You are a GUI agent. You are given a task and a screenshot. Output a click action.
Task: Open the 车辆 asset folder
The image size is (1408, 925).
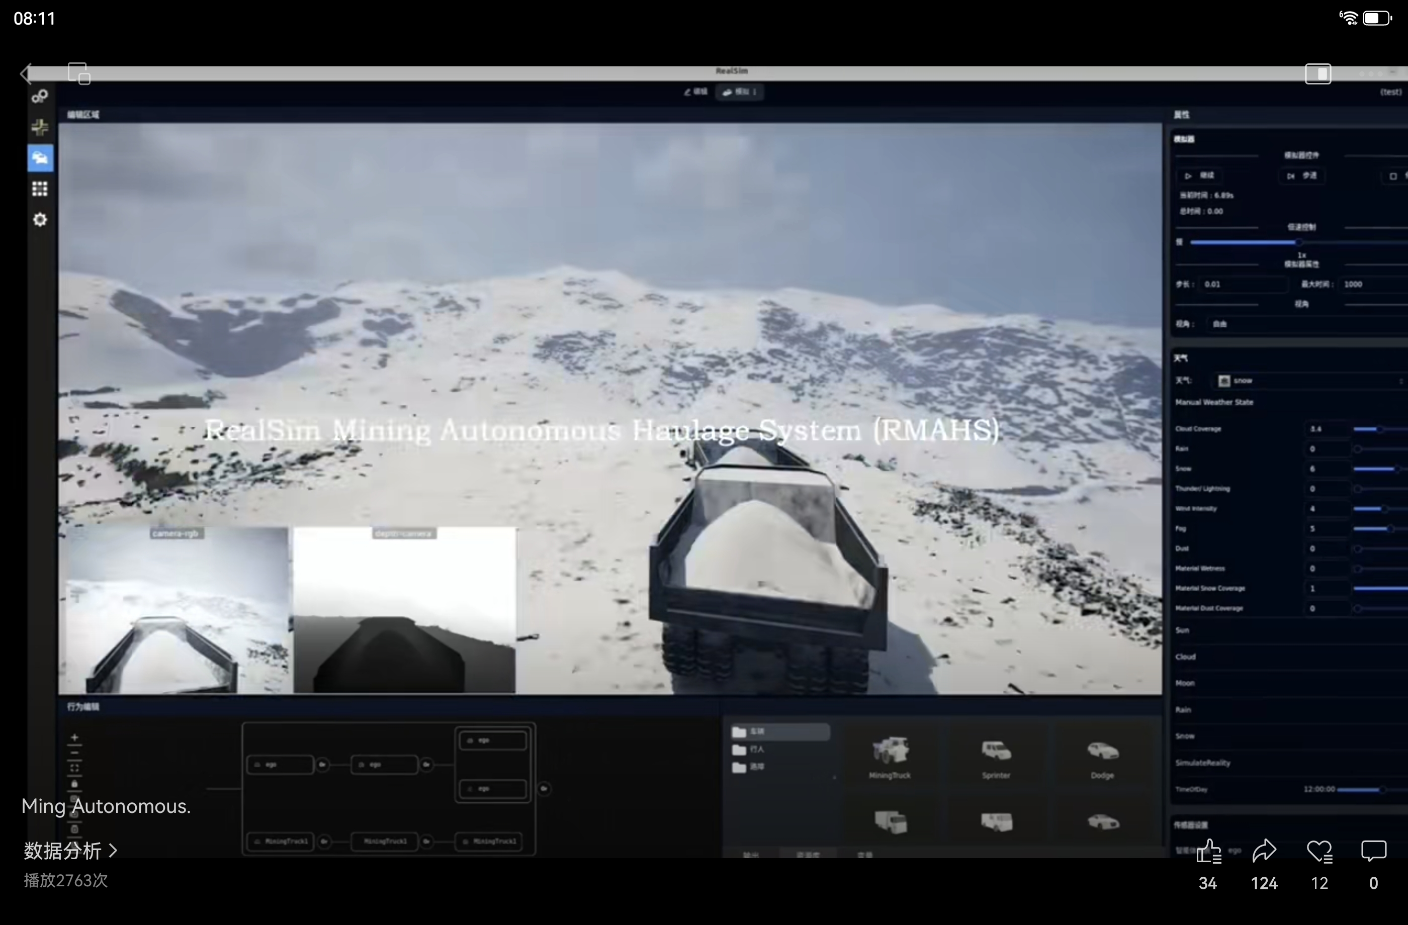point(780,732)
